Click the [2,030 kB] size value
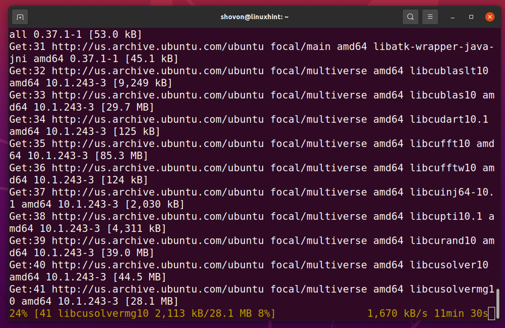 (x=155, y=205)
